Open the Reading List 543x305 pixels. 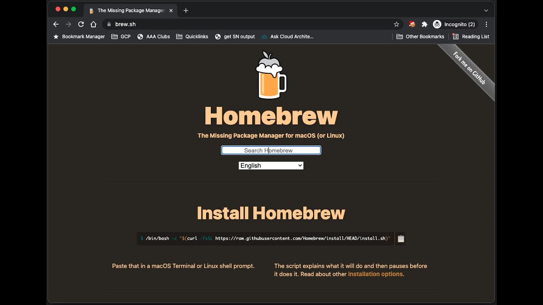coord(471,36)
